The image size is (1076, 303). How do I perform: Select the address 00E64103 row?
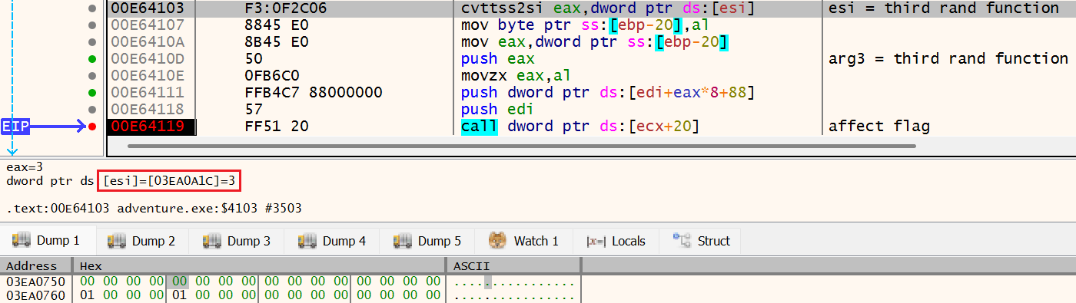(148, 8)
